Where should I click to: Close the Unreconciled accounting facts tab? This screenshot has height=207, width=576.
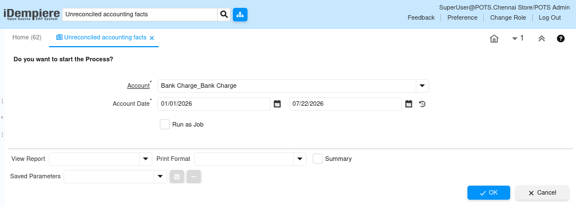152,38
